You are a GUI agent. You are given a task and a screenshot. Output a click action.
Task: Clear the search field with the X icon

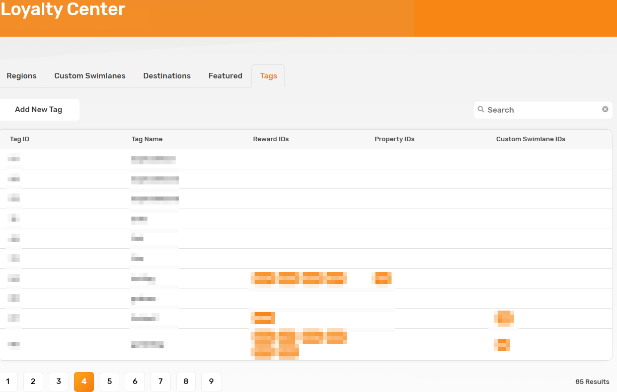pos(605,110)
